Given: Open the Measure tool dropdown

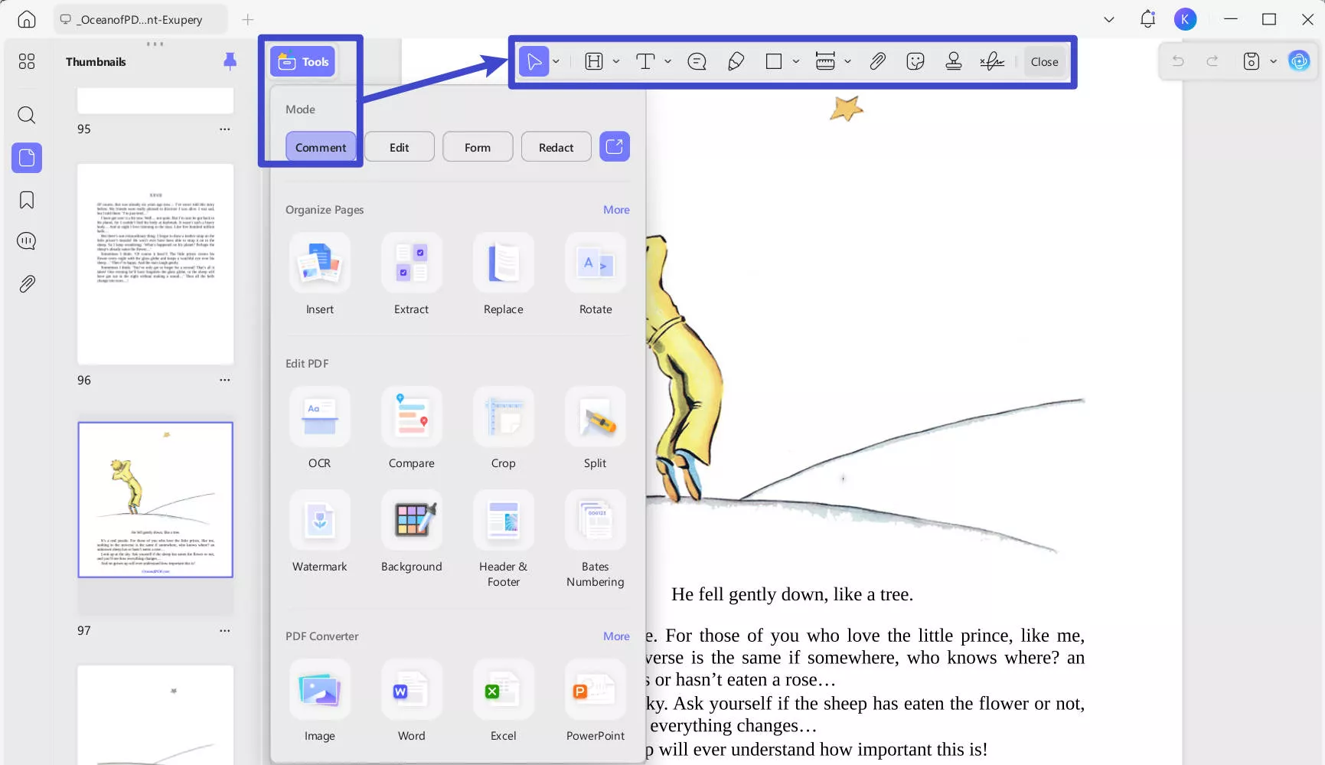Looking at the screenshot, I should pyautogui.click(x=847, y=61).
